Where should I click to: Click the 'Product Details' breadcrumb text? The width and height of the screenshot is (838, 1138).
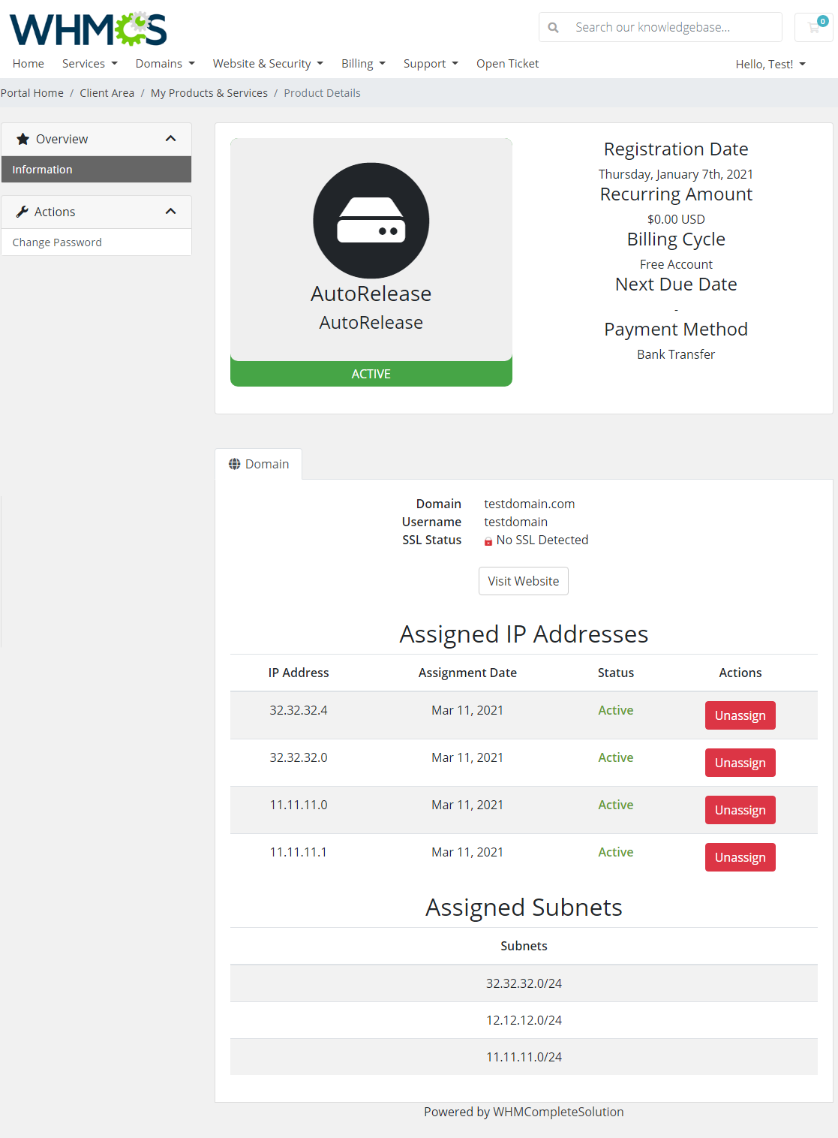pyautogui.click(x=322, y=93)
